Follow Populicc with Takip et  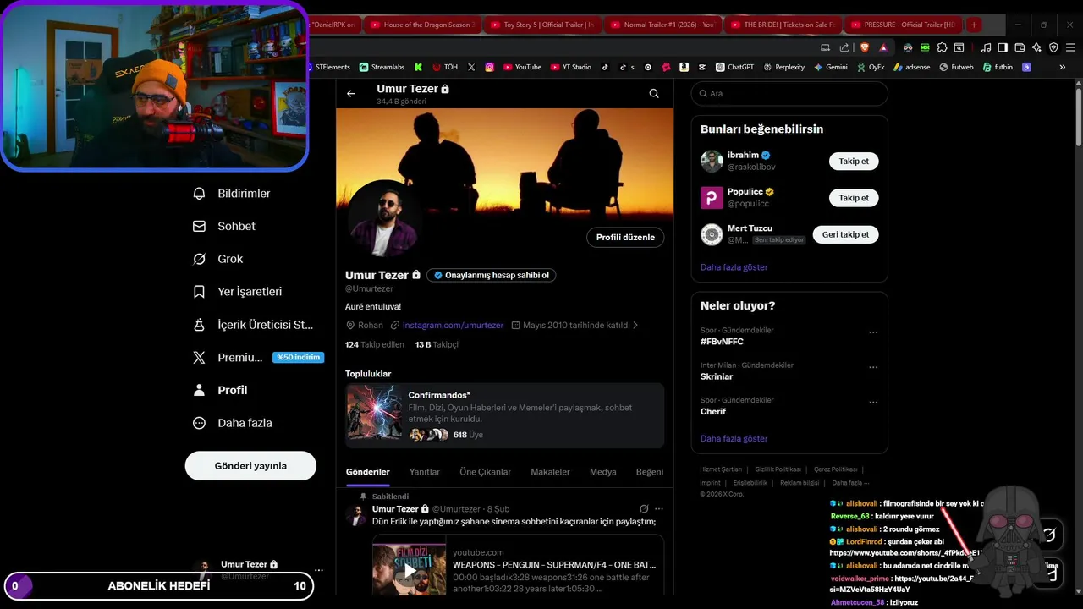pyautogui.click(x=854, y=198)
